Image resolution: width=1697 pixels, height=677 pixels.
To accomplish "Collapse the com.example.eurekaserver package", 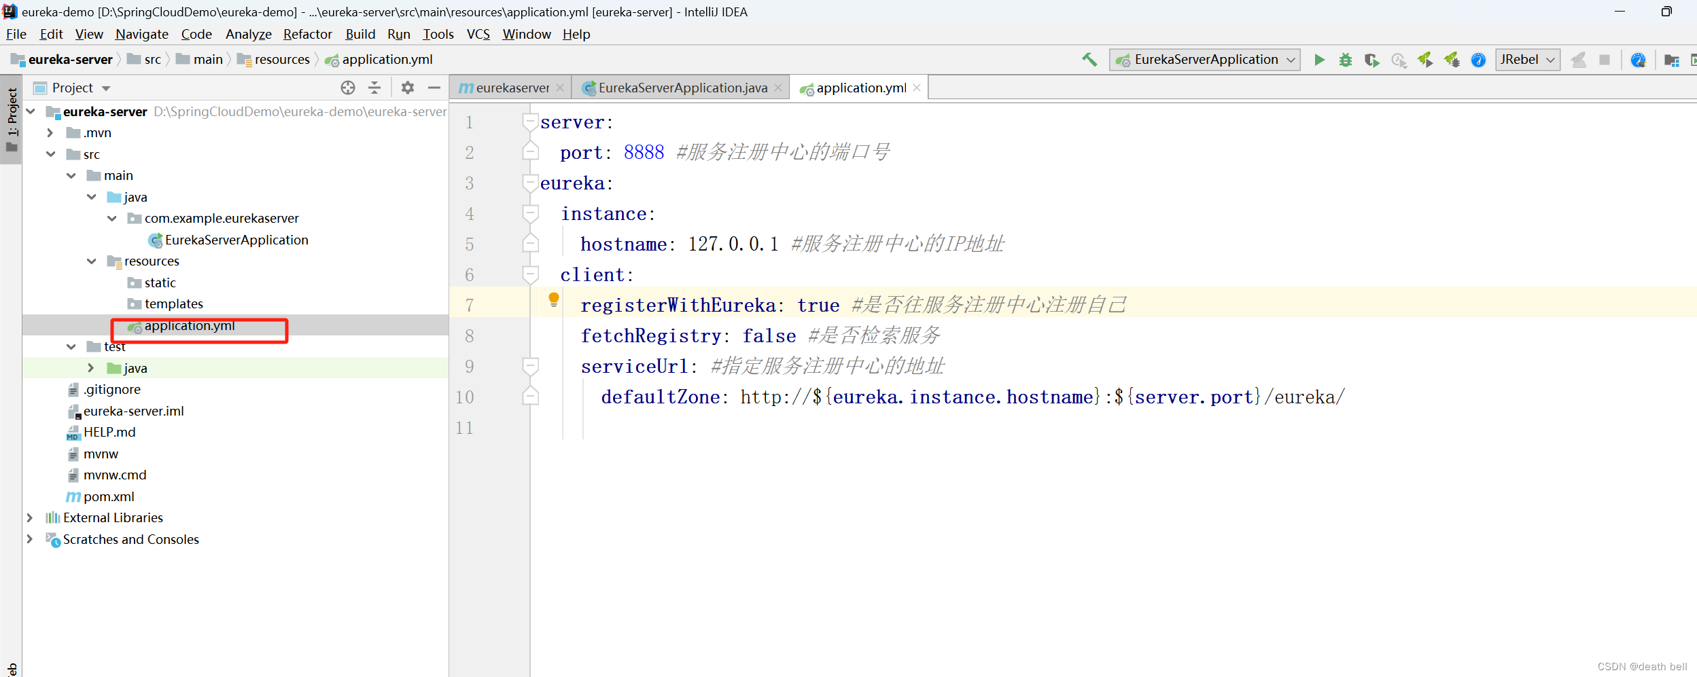I will pyautogui.click(x=111, y=218).
